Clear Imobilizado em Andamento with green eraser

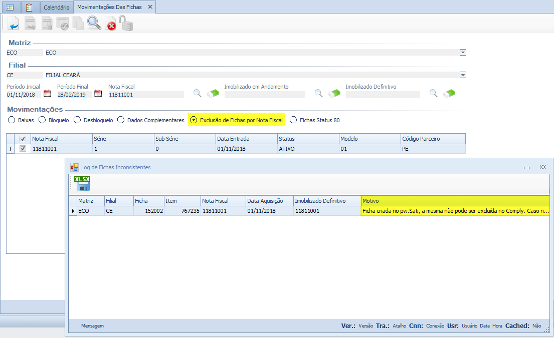tap(334, 94)
